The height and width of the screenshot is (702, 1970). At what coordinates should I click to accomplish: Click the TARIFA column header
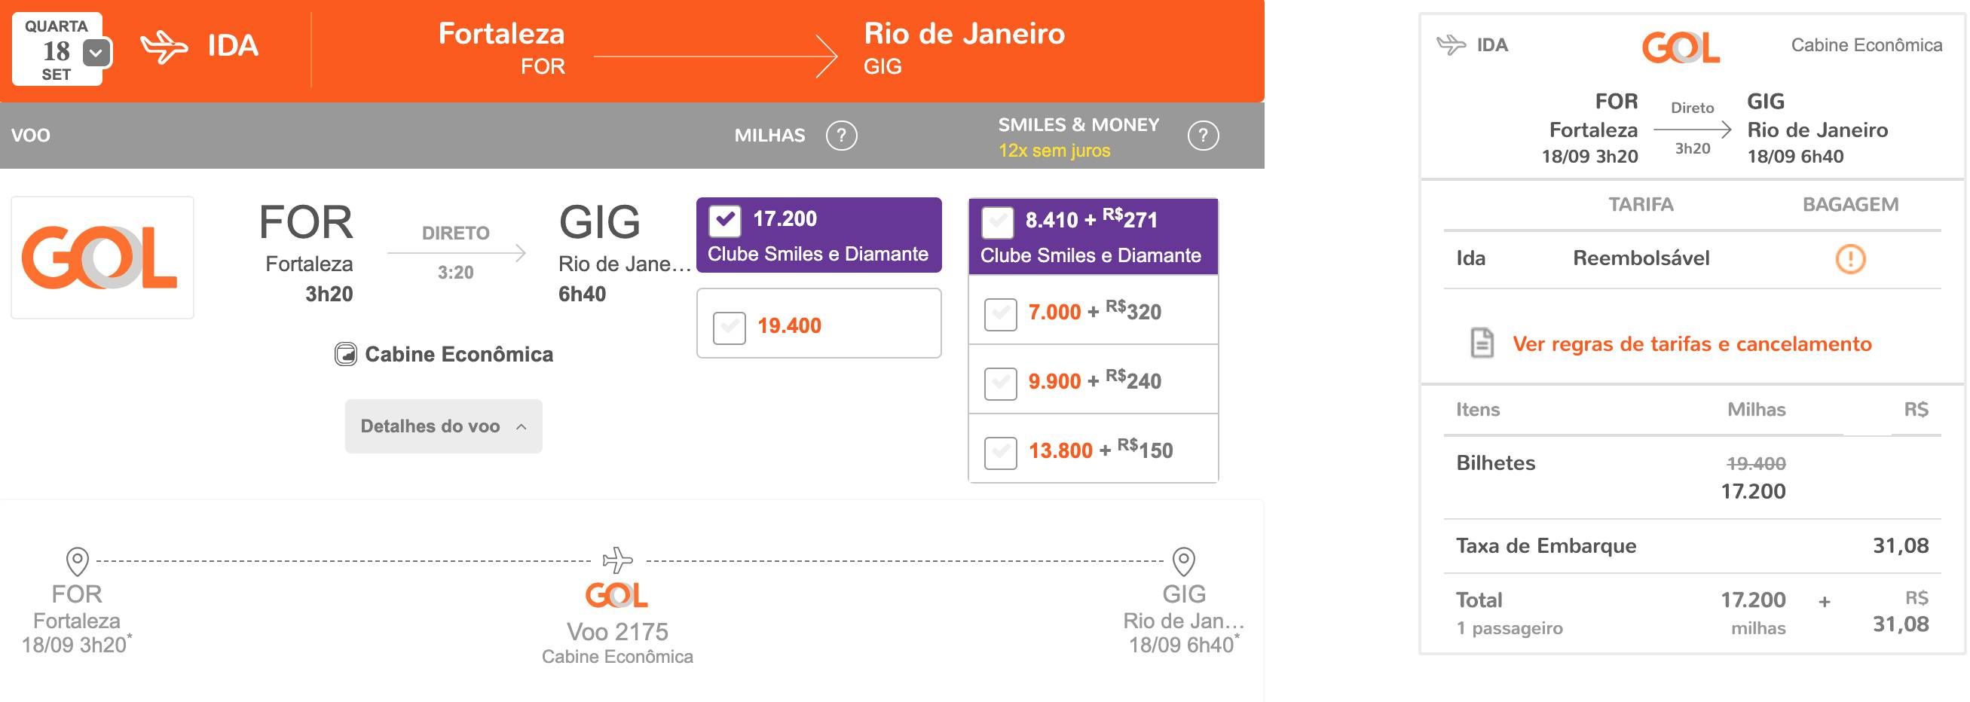pyautogui.click(x=1641, y=204)
